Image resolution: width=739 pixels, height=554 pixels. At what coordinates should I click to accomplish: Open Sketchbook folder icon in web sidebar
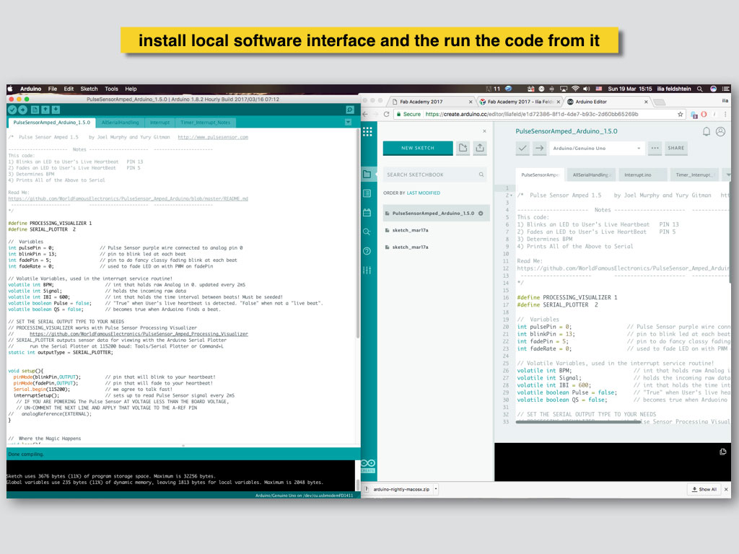coord(367,175)
